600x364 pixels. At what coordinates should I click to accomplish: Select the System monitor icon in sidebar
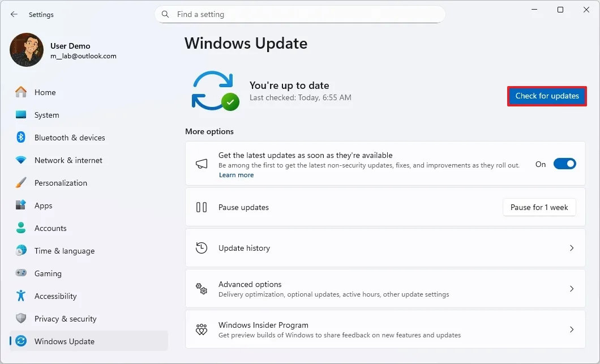[x=21, y=115]
